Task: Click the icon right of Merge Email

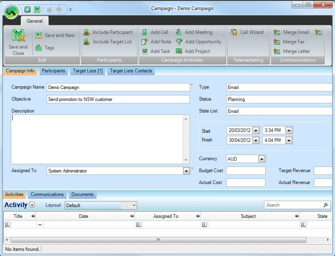Action: (318, 32)
